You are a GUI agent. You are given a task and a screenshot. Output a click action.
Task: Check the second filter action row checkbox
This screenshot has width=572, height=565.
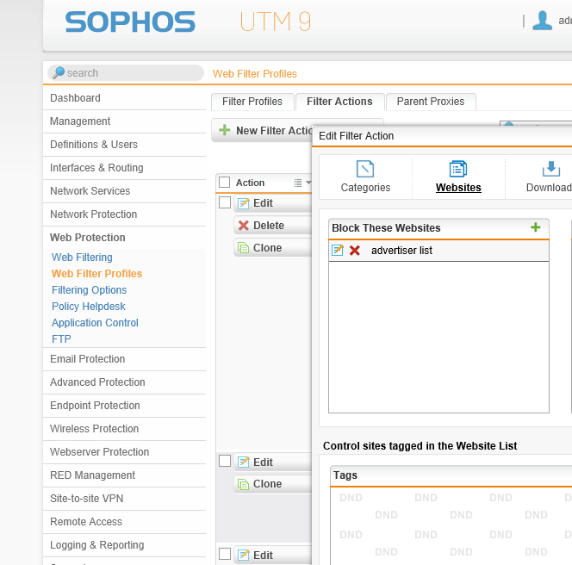(x=225, y=462)
